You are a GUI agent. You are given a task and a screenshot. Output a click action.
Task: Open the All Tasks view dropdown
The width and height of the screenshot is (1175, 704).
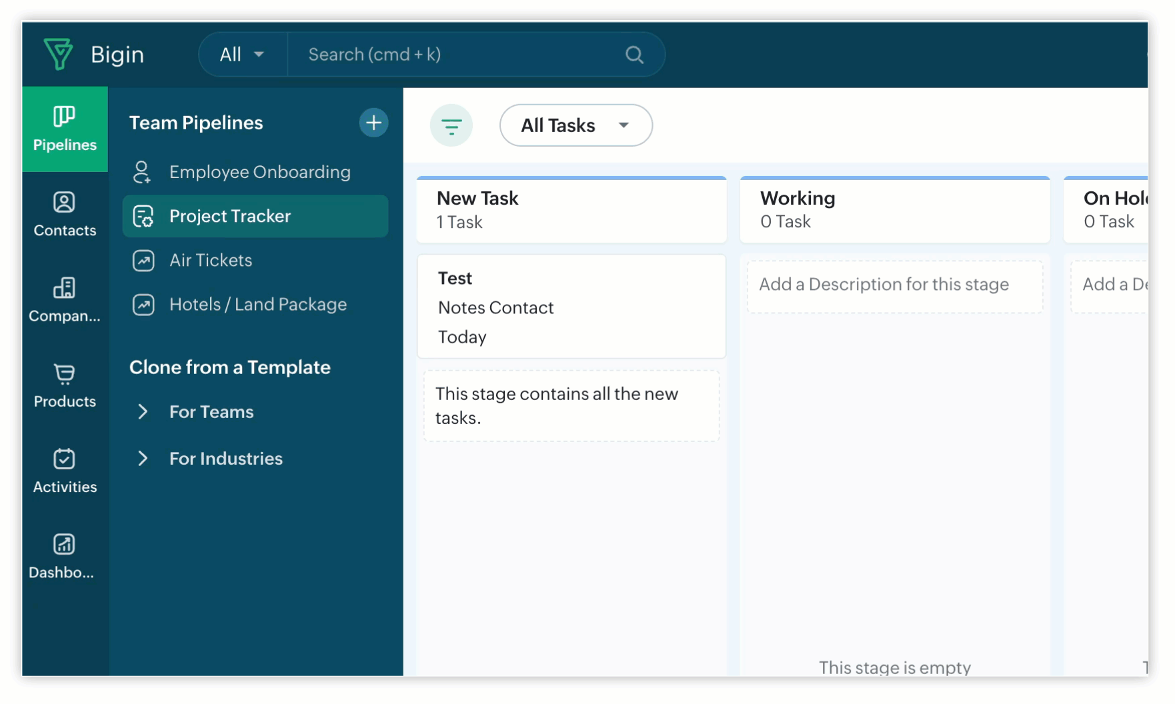[576, 125]
